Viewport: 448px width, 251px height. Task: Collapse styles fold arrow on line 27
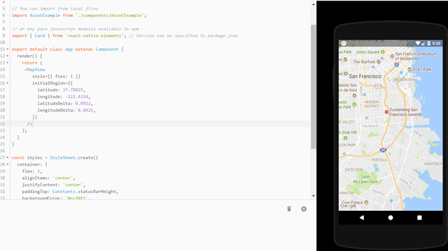(x=8, y=158)
